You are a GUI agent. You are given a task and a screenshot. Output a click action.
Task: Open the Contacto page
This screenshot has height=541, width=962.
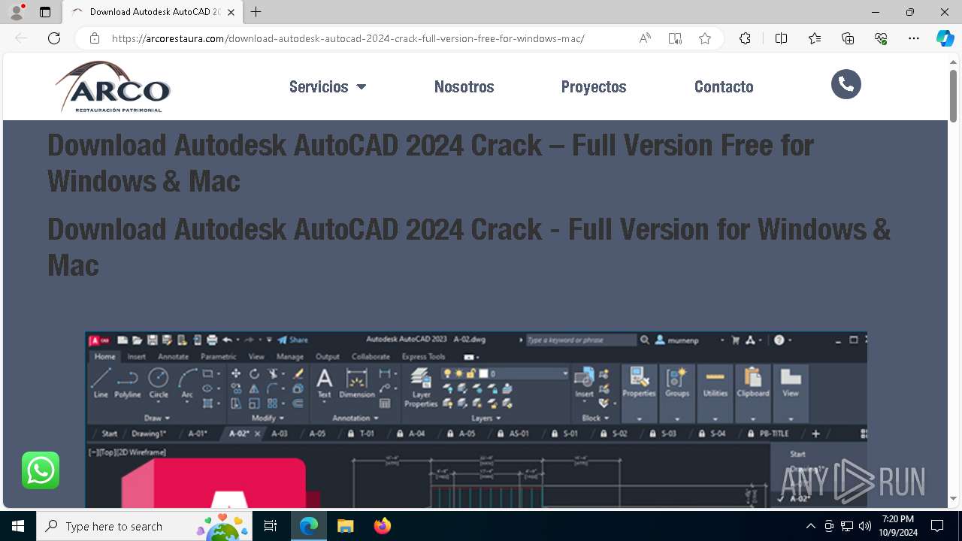click(724, 86)
